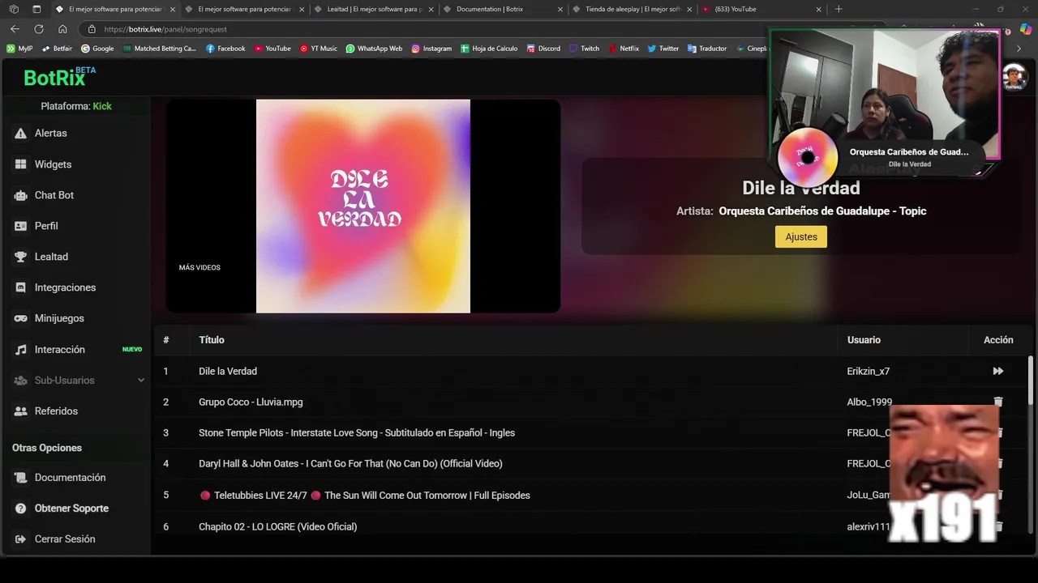
Task: Open the browser tab actions icon
Action: pos(36,9)
